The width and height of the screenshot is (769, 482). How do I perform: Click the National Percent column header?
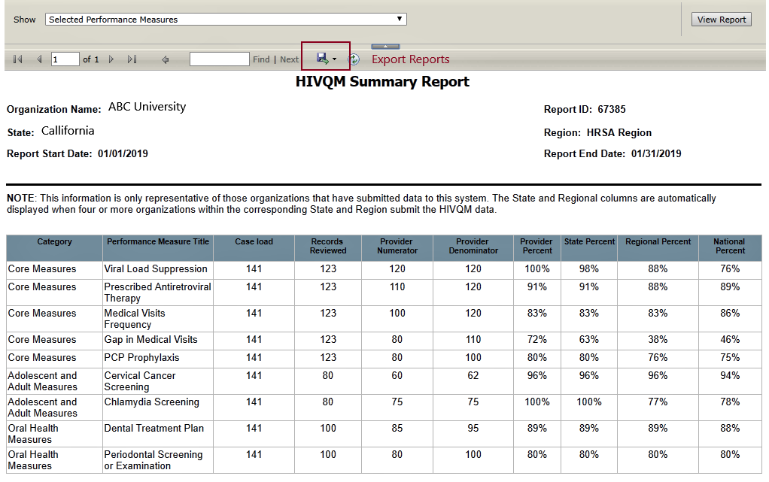click(x=729, y=247)
